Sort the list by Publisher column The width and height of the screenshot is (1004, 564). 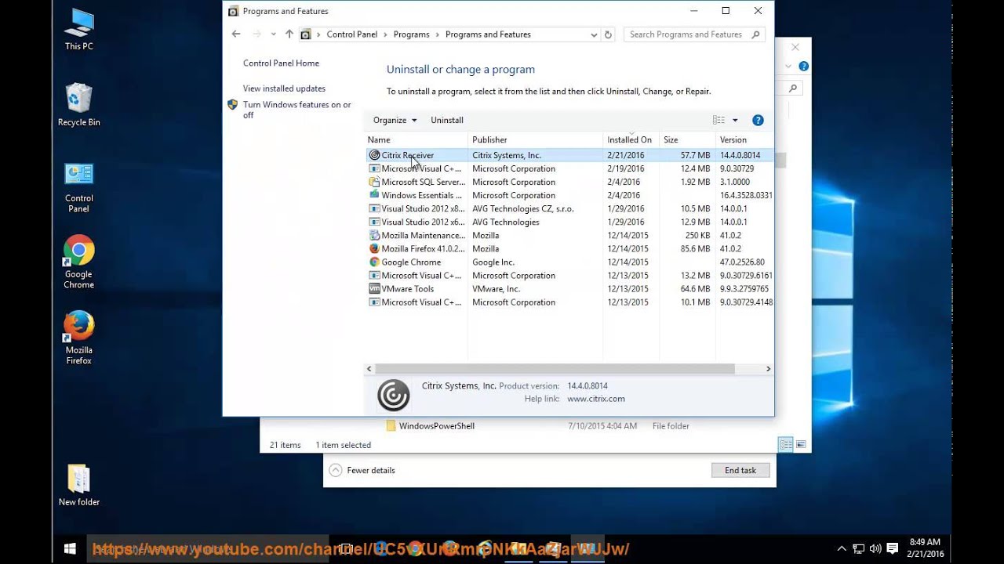pyautogui.click(x=536, y=139)
